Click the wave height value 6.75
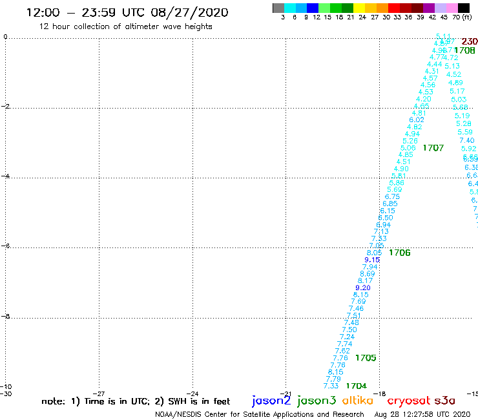Screen dimensions: 478x420 [392, 197]
